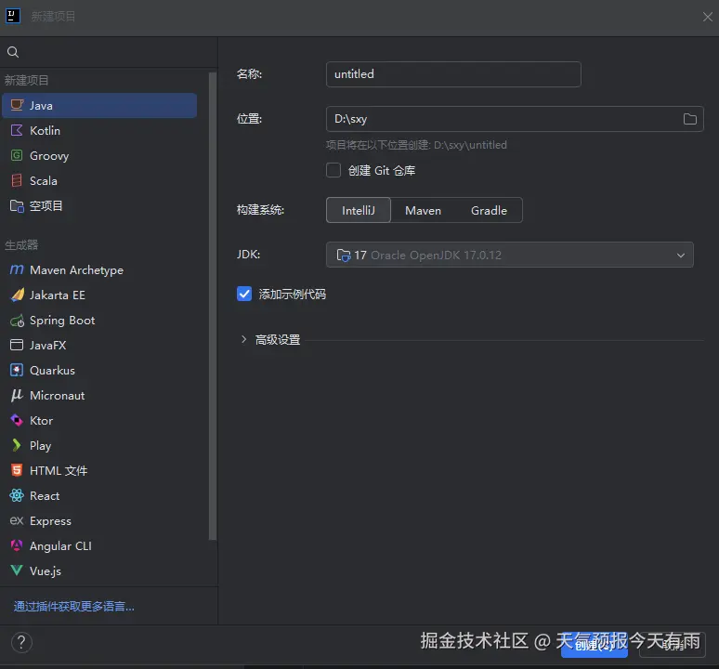This screenshot has height=669, width=719.
Task: Open the empty project (空项目) icon
Action: (x=17, y=206)
